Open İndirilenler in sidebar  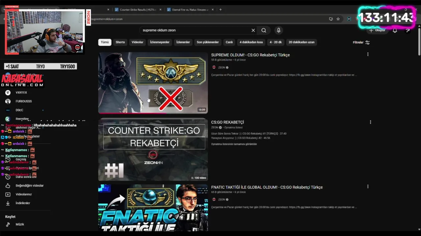(23, 203)
